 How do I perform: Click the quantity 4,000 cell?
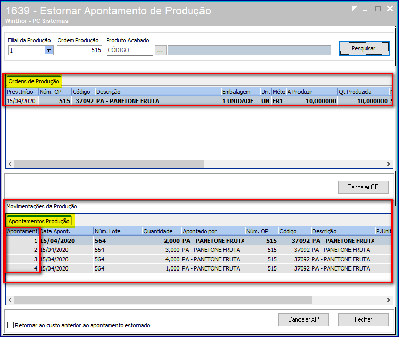tap(161, 259)
